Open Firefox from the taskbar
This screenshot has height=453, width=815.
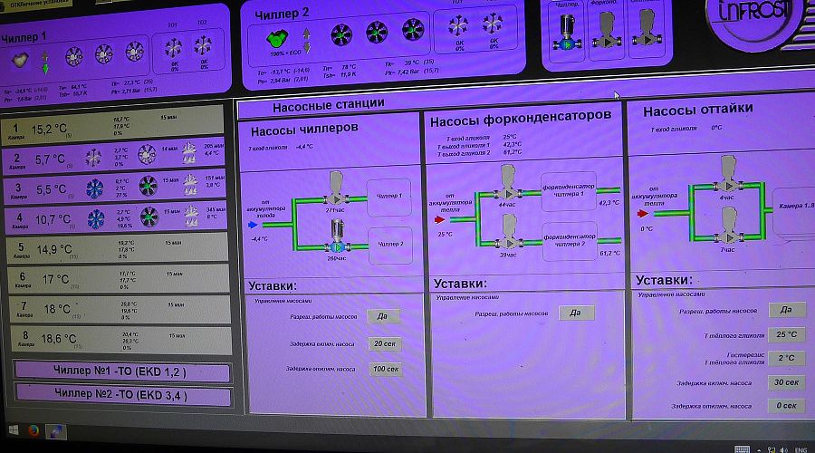(34, 430)
